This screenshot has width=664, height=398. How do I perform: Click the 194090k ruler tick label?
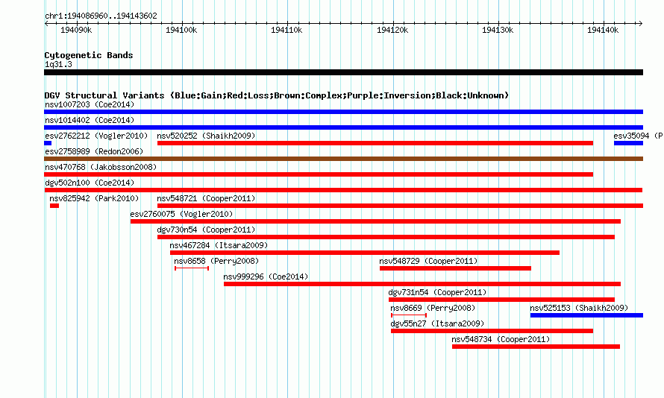click(x=76, y=30)
